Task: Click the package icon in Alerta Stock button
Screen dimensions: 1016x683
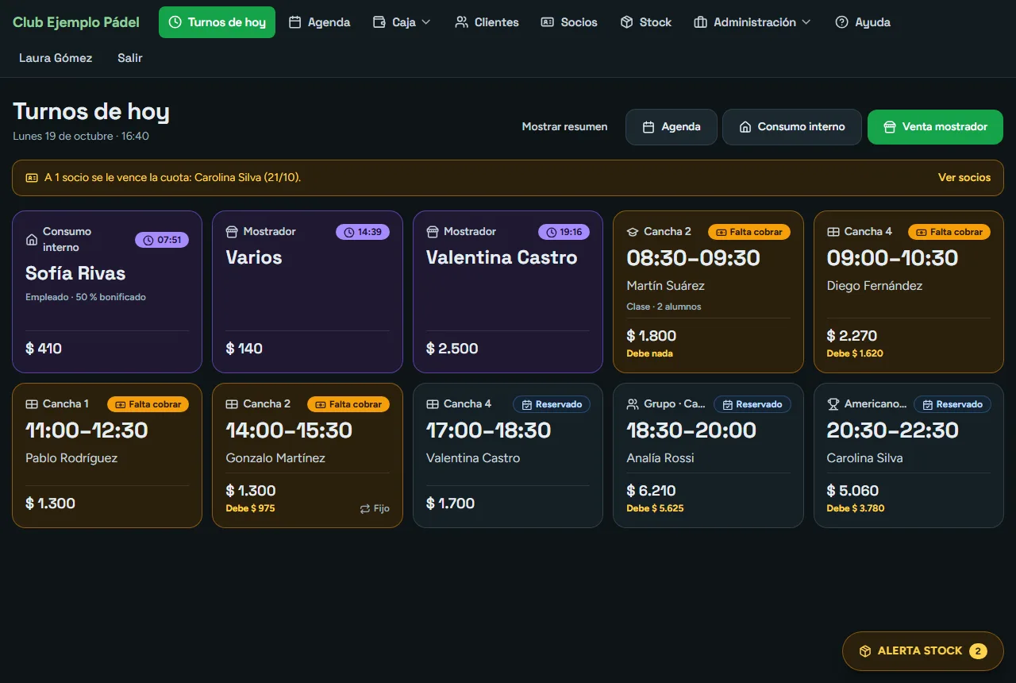Action: tap(865, 651)
